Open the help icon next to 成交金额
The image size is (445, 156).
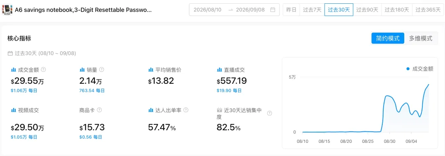click(44, 69)
